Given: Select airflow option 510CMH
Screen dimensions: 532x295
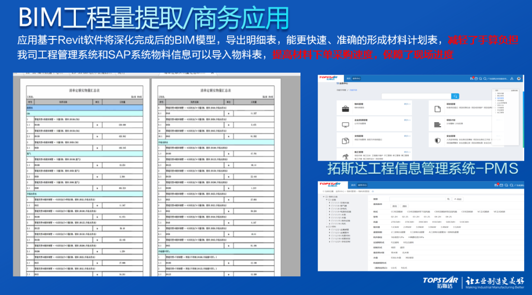Looking at the screenshot, I should point(464,222).
